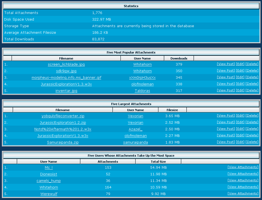262x200 pixels.
Task: Open the 2.27 MB JurassicExplorationV1.3.w3x file
Action: (x=63, y=136)
